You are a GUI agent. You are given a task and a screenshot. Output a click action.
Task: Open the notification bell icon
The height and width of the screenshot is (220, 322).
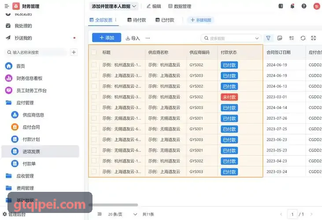(292, 6)
